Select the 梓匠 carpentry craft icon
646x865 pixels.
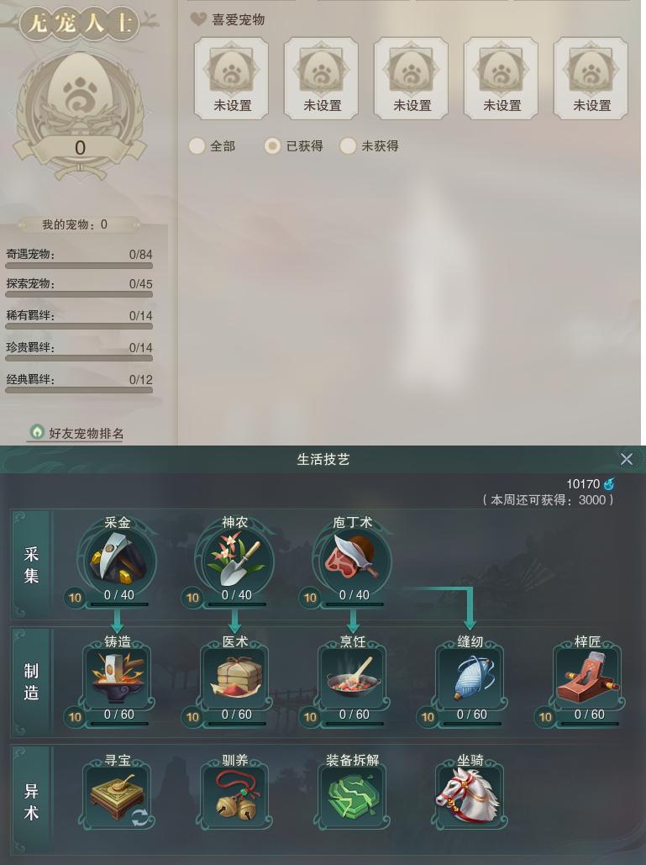[587, 678]
